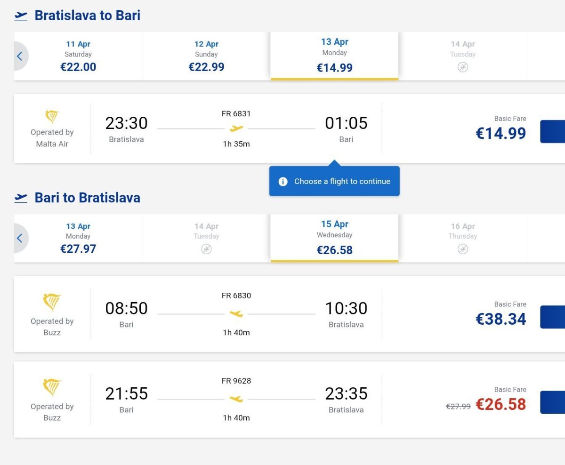The width and height of the screenshot is (565, 465).
Task: Show earlier return dates with left chevron
Action: (x=20, y=238)
